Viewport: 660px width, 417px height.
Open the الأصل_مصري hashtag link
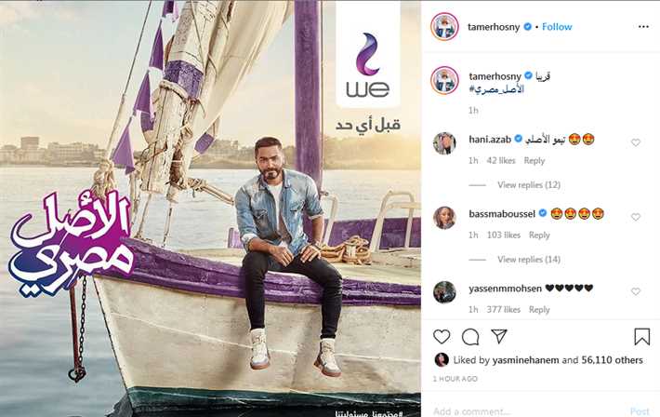click(x=496, y=89)
